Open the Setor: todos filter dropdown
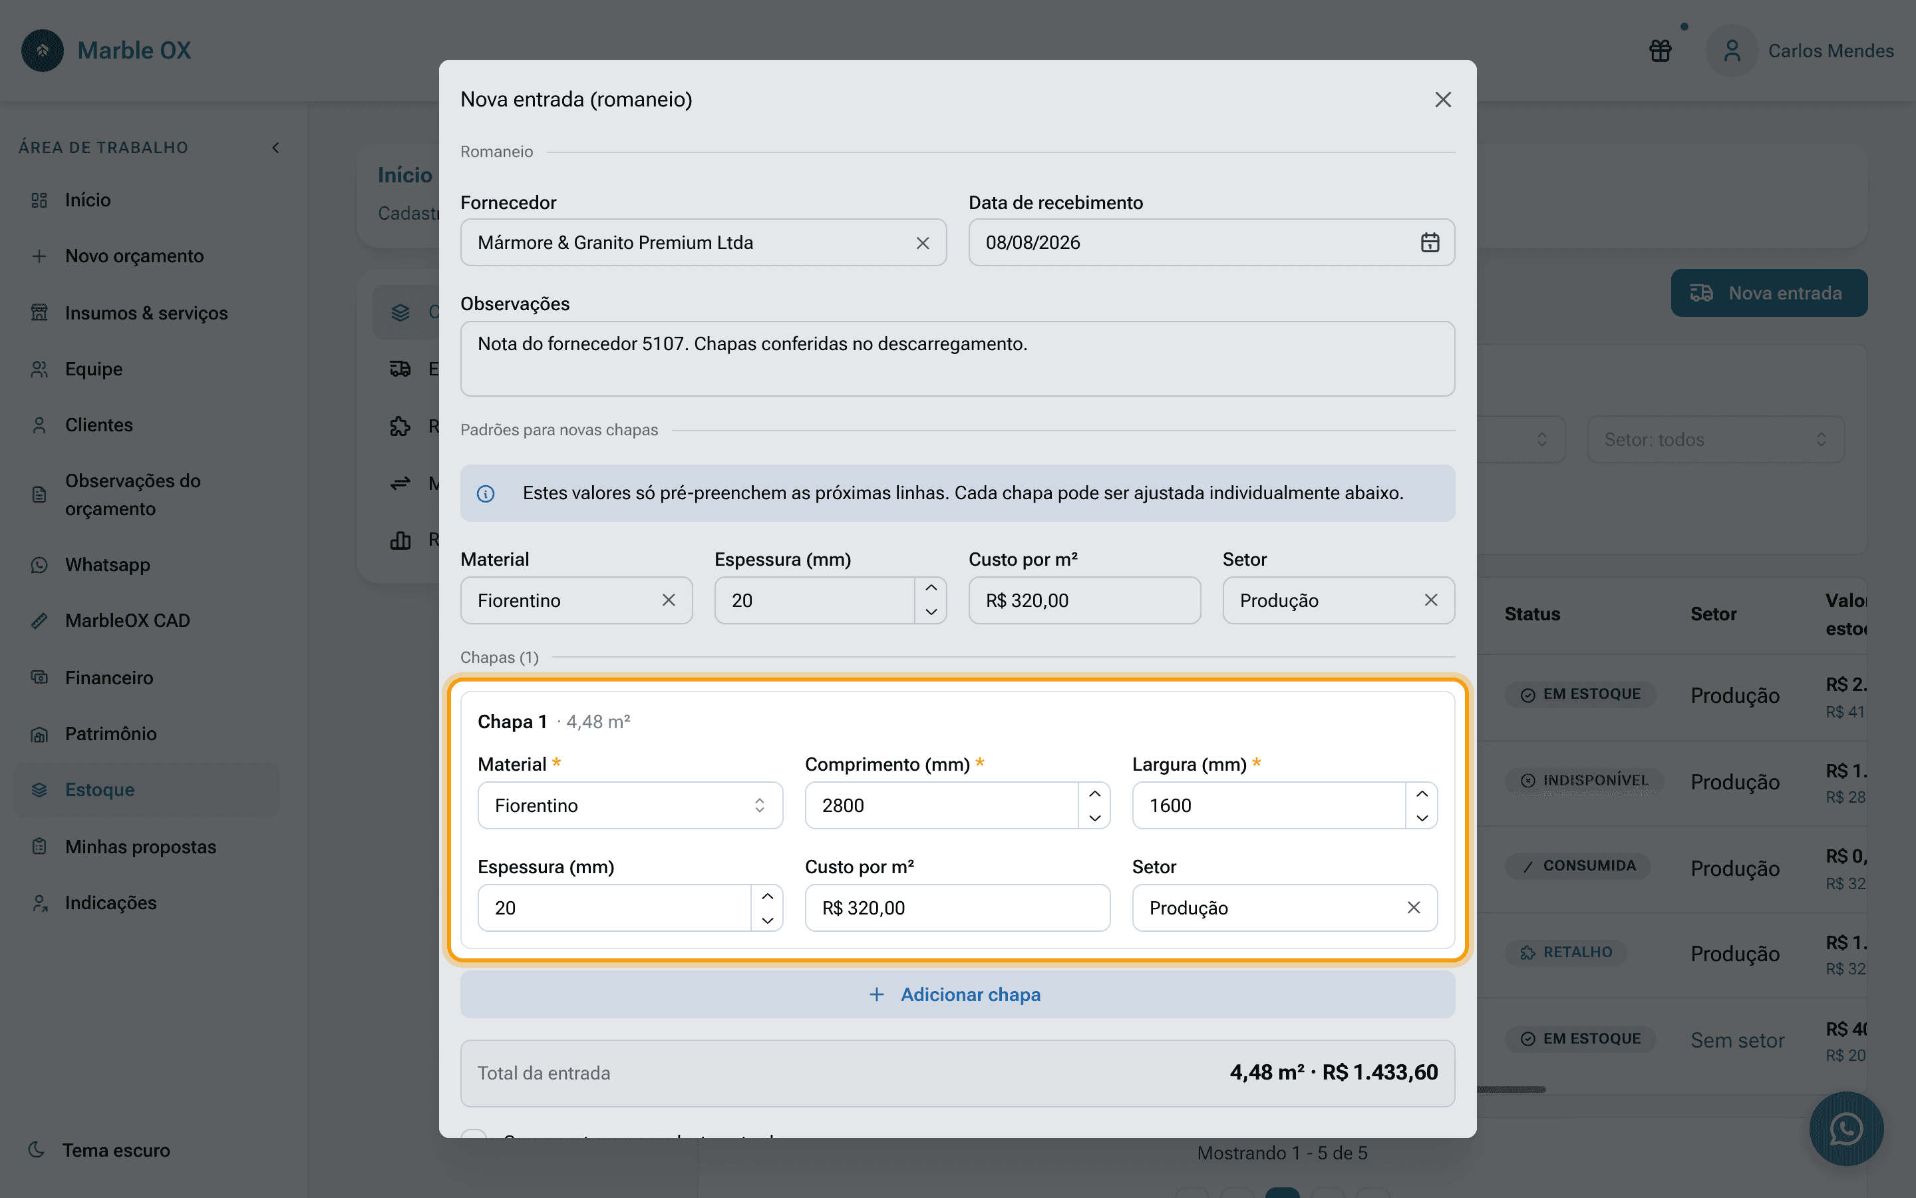 pos(1716,440)
